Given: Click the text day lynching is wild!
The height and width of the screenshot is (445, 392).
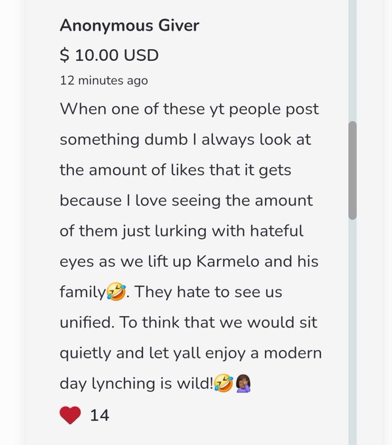Looking at the screenshot, I should pyautogui.click(x=136, y=383).
